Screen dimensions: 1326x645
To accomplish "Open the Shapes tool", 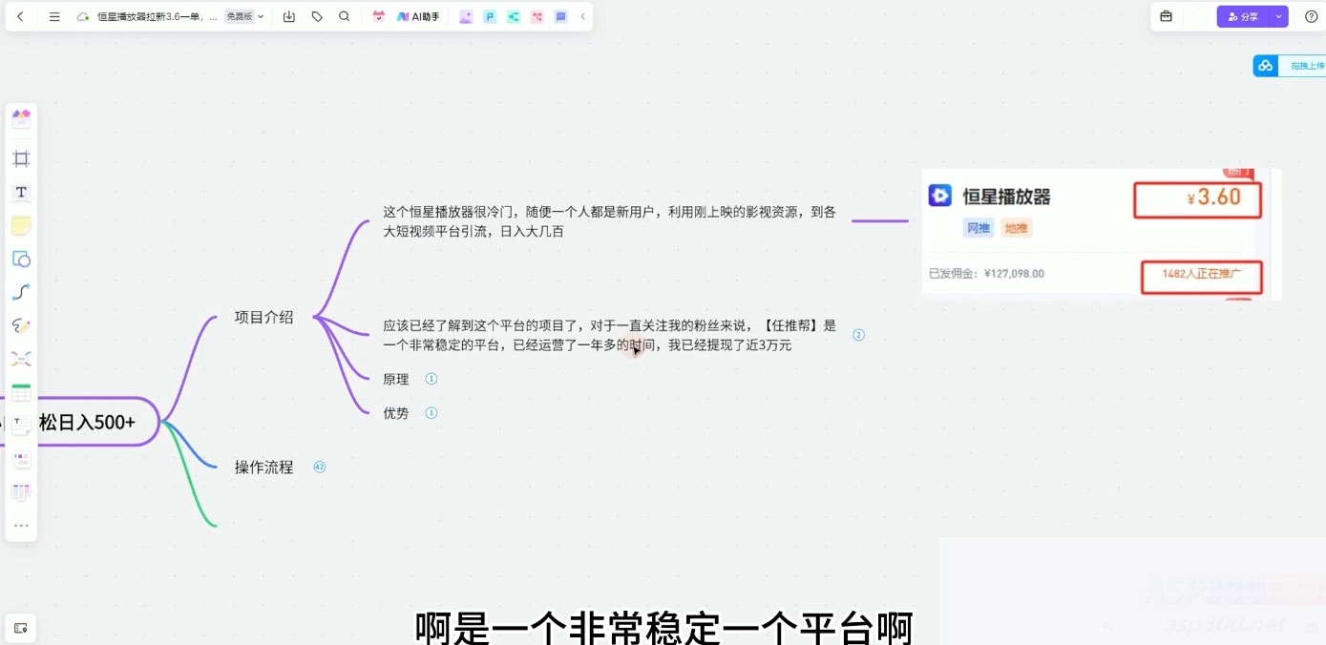I will [21, 259].
